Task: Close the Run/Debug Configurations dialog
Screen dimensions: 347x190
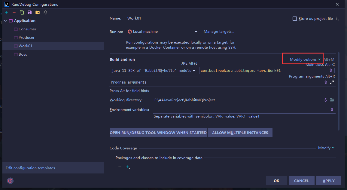Action: click(337, 4)
